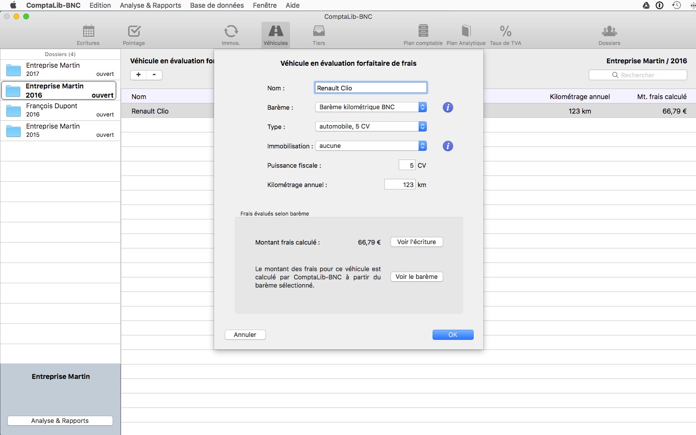Select the François Dupont 2016 dossier
The image size is (696, 435).
pyautogui.click(x=60, y=111)
